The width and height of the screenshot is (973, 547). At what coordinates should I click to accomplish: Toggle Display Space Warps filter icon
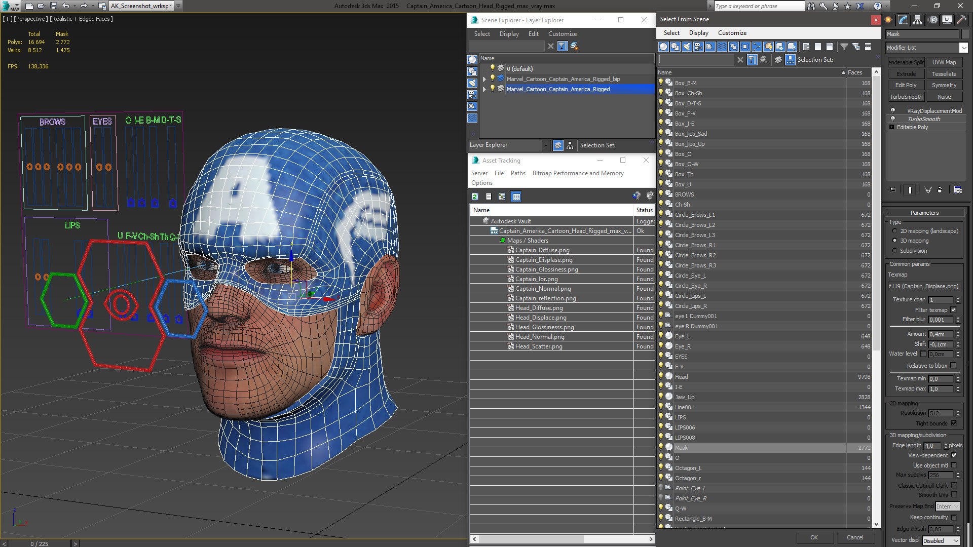[x=722, y=47]
